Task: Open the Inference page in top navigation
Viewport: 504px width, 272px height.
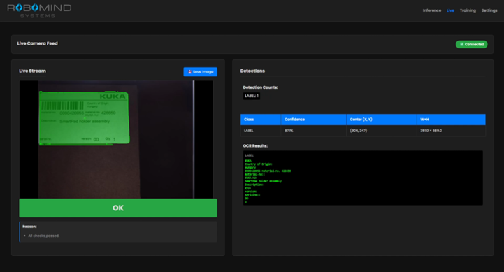Action: tap(432, 10)
